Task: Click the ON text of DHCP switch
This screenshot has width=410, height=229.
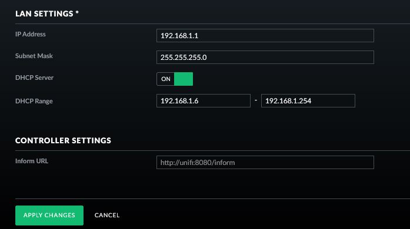Action: click(166, 79)
